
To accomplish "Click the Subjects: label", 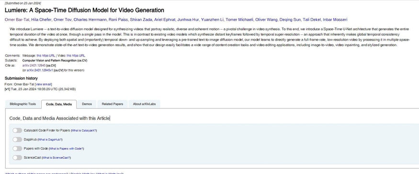I will click(x=11, y=60).
